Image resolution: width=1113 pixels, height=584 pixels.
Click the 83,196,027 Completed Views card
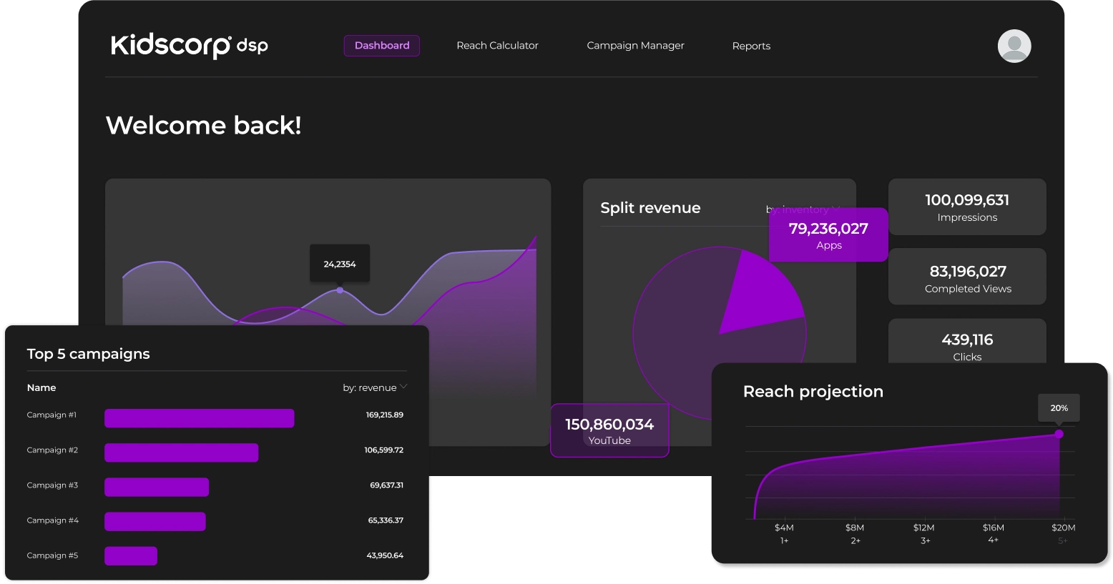tap(967, 277)
